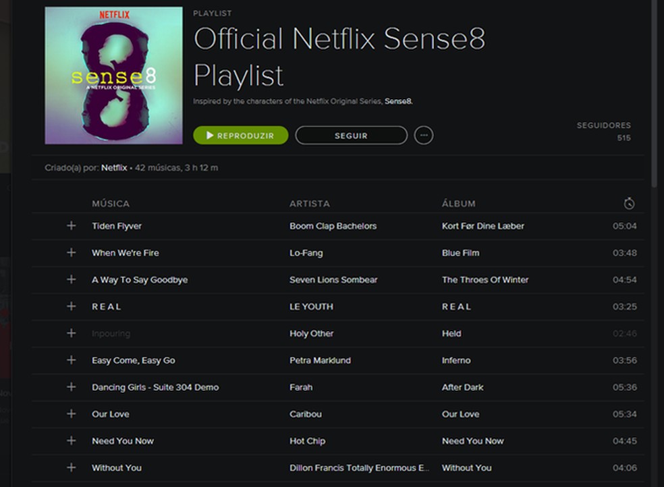The width and height of the screenshot is (664, 487).
Task: Open playlist options with the ellipsis icon
Action: point(424,136)
